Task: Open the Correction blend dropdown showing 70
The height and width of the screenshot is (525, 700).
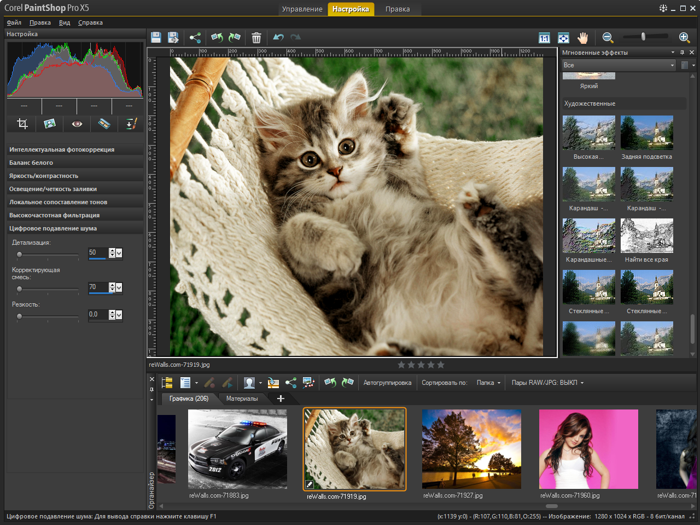Action: coord(119,287)
